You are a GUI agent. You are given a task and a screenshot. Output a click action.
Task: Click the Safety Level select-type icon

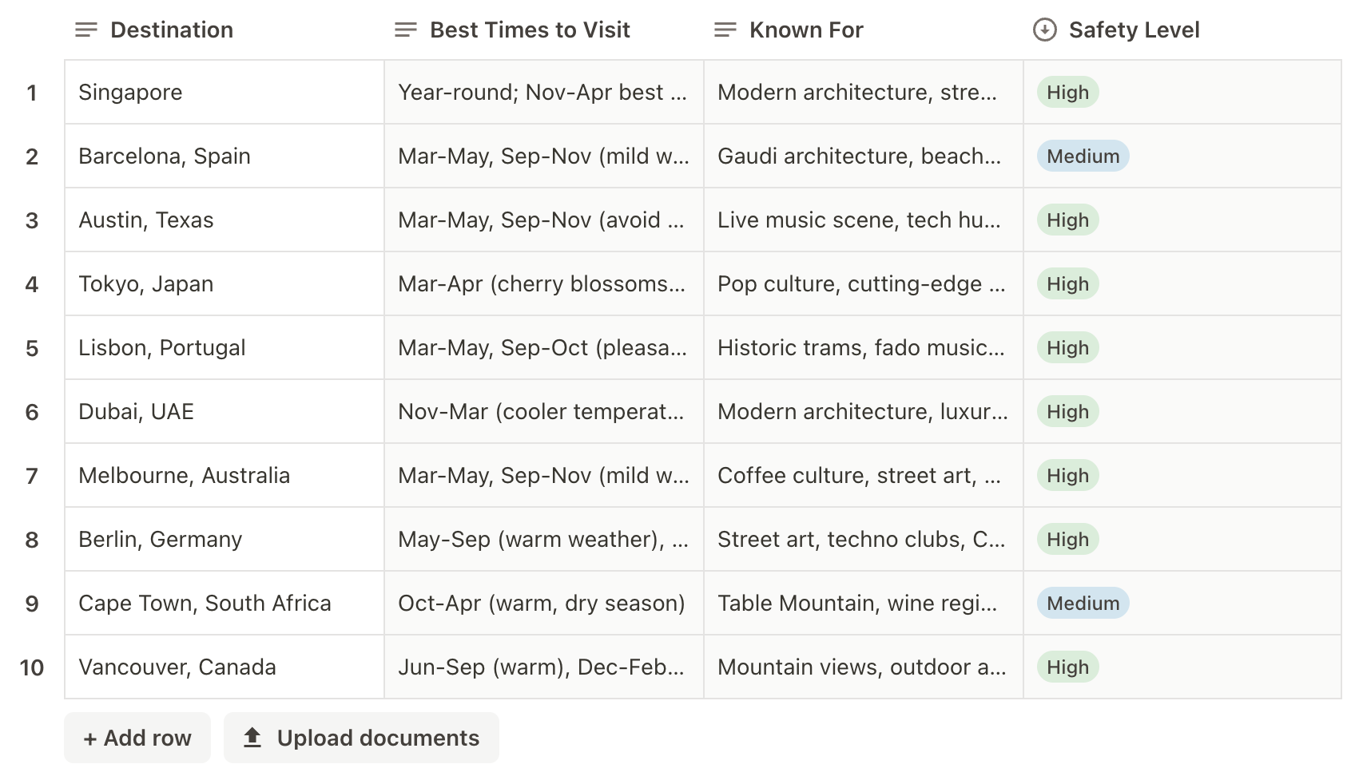click(1045, 30)
